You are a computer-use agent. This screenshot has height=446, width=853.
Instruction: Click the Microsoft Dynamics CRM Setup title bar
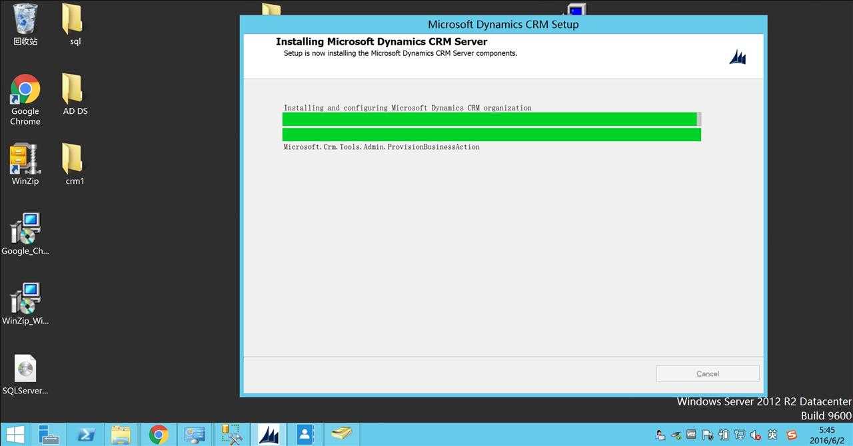[503, 24]
